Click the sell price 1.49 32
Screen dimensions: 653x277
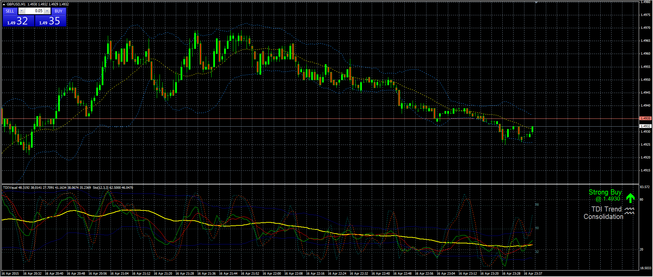coord(18,21)
